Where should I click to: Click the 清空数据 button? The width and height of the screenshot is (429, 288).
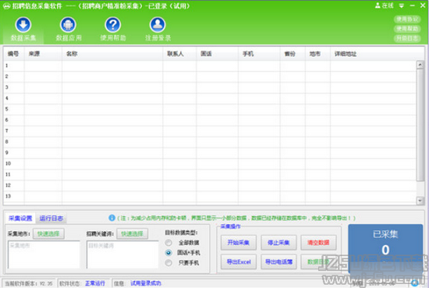pos(318,243)
